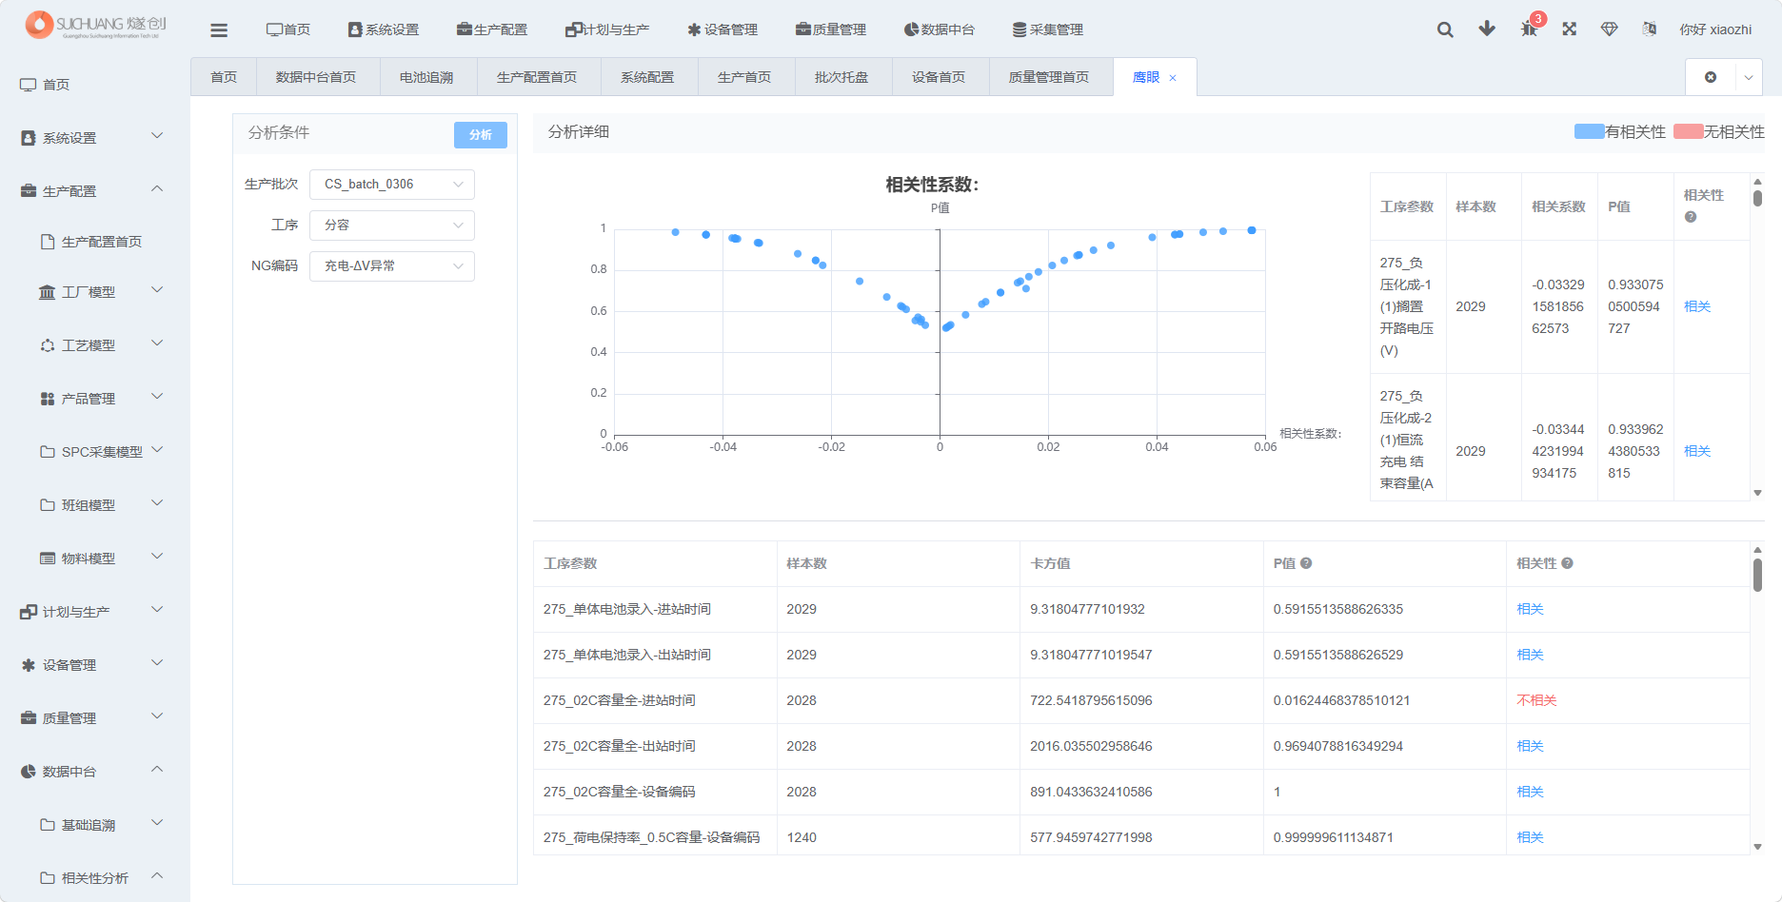
Task: Toggle the red 无相关性 legend swatch
Action: pyautogui.click(x=1689, y=131)
